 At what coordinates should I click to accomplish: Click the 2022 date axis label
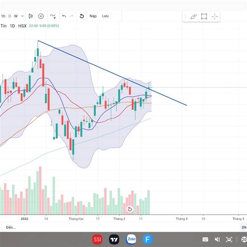coord(24,219)
